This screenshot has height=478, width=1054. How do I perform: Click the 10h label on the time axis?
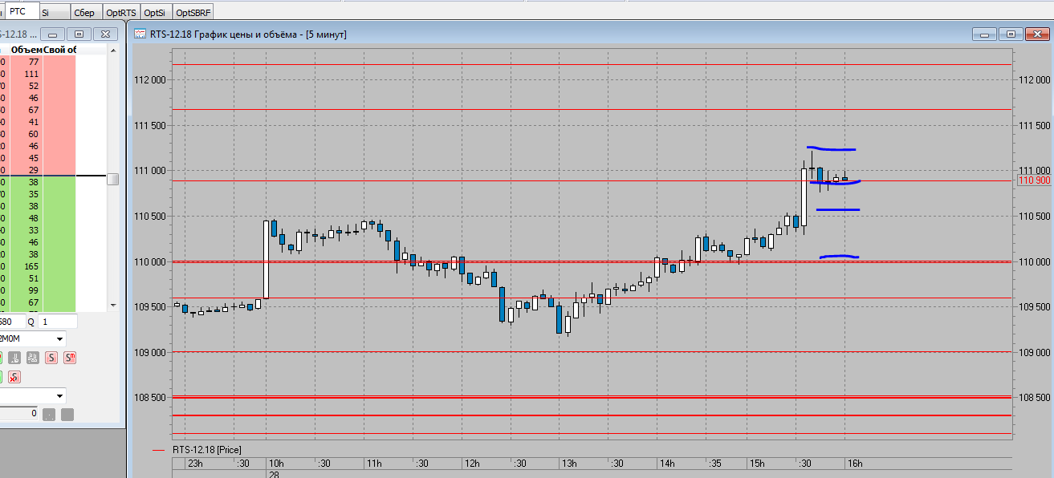(x=275, y=464)
